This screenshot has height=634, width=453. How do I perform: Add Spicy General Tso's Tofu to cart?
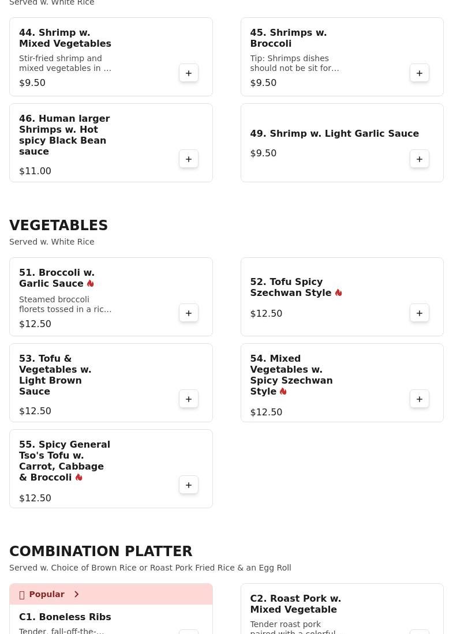pyautogui.click(x=189, y=485)
